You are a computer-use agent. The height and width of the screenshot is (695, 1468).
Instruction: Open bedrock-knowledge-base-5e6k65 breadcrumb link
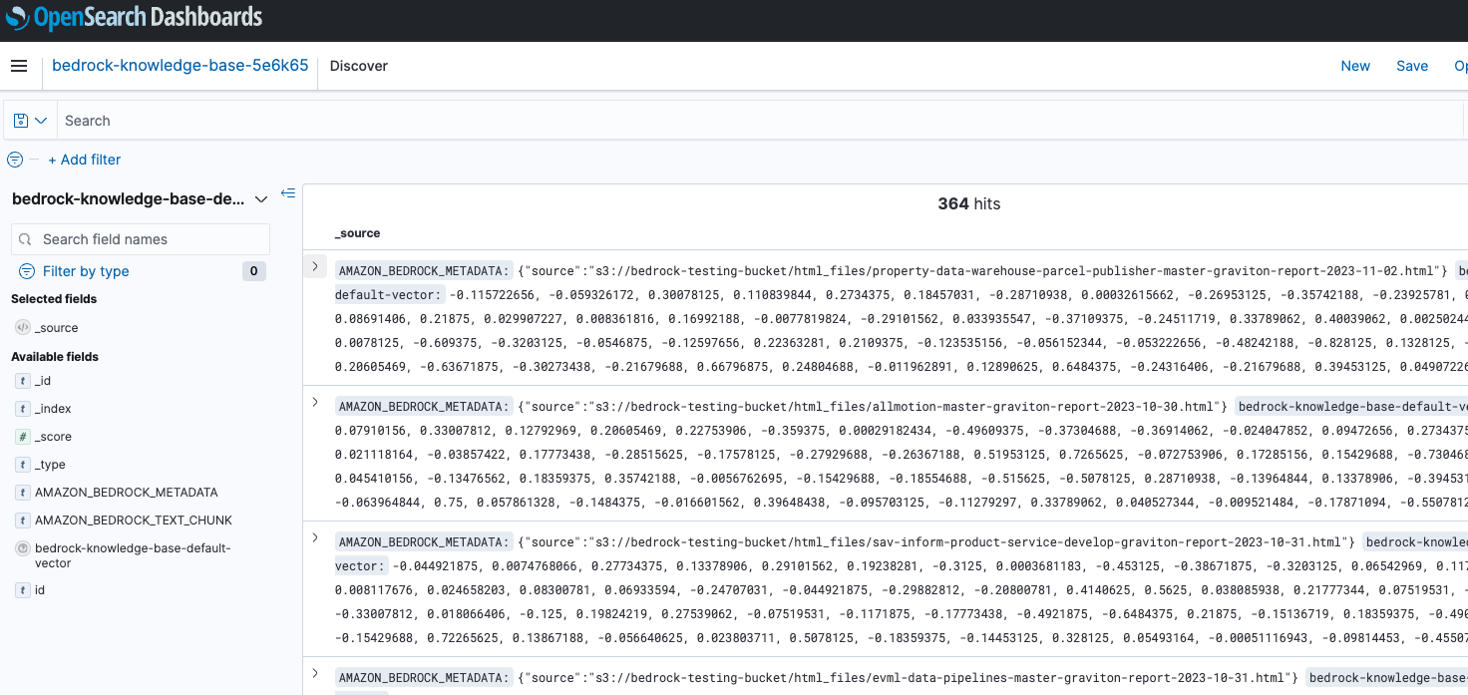pos(180,66)
